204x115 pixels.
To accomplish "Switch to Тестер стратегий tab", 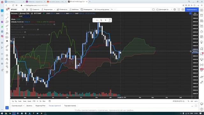I will pyautogui.click(x=55, y=106).
